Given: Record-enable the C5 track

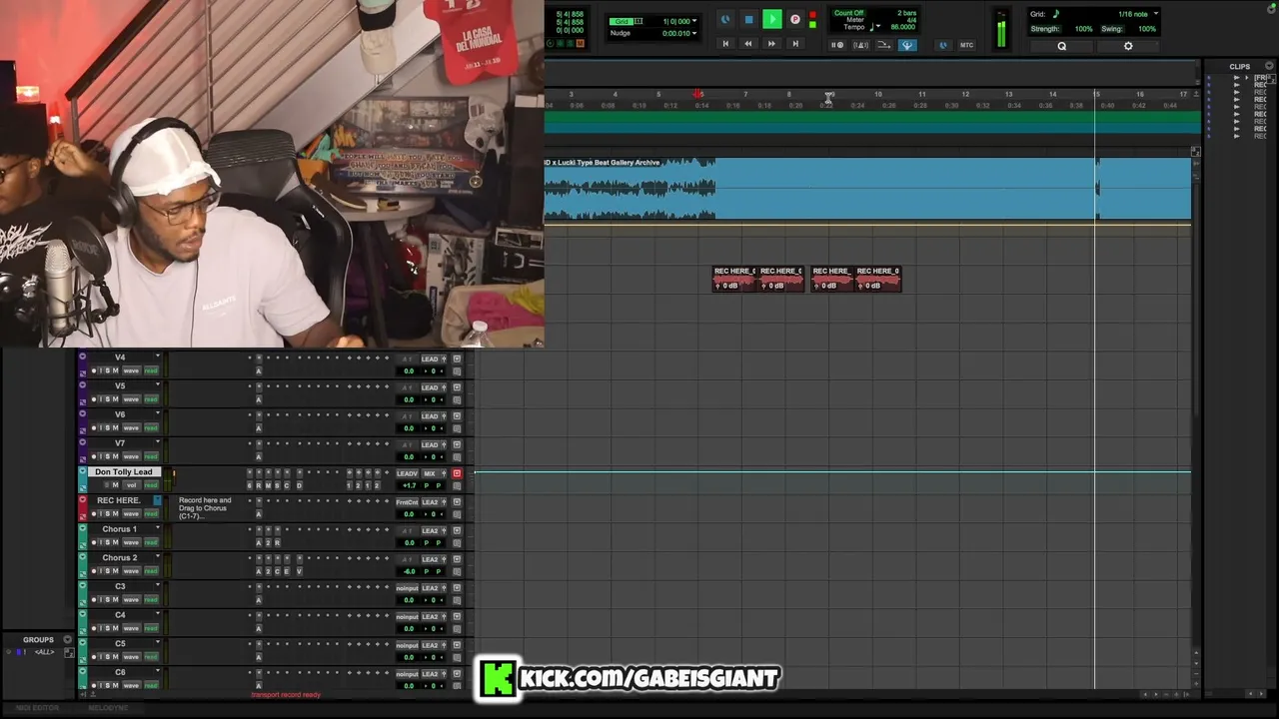Looking at the screenshot, I should [93, 657].
